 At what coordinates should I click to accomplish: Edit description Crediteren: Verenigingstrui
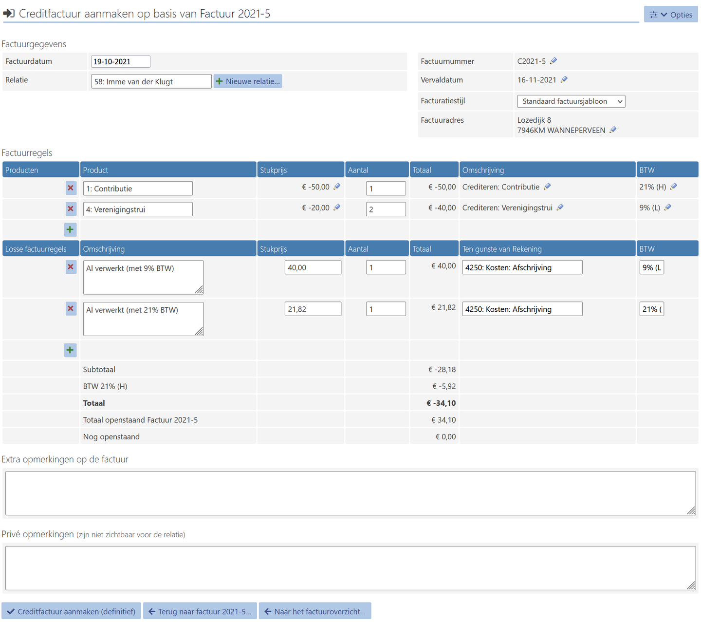click(560, 207)
